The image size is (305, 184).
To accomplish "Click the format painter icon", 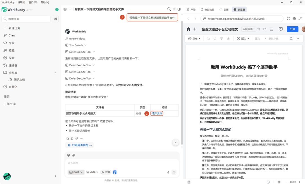I will click(222, 38).
